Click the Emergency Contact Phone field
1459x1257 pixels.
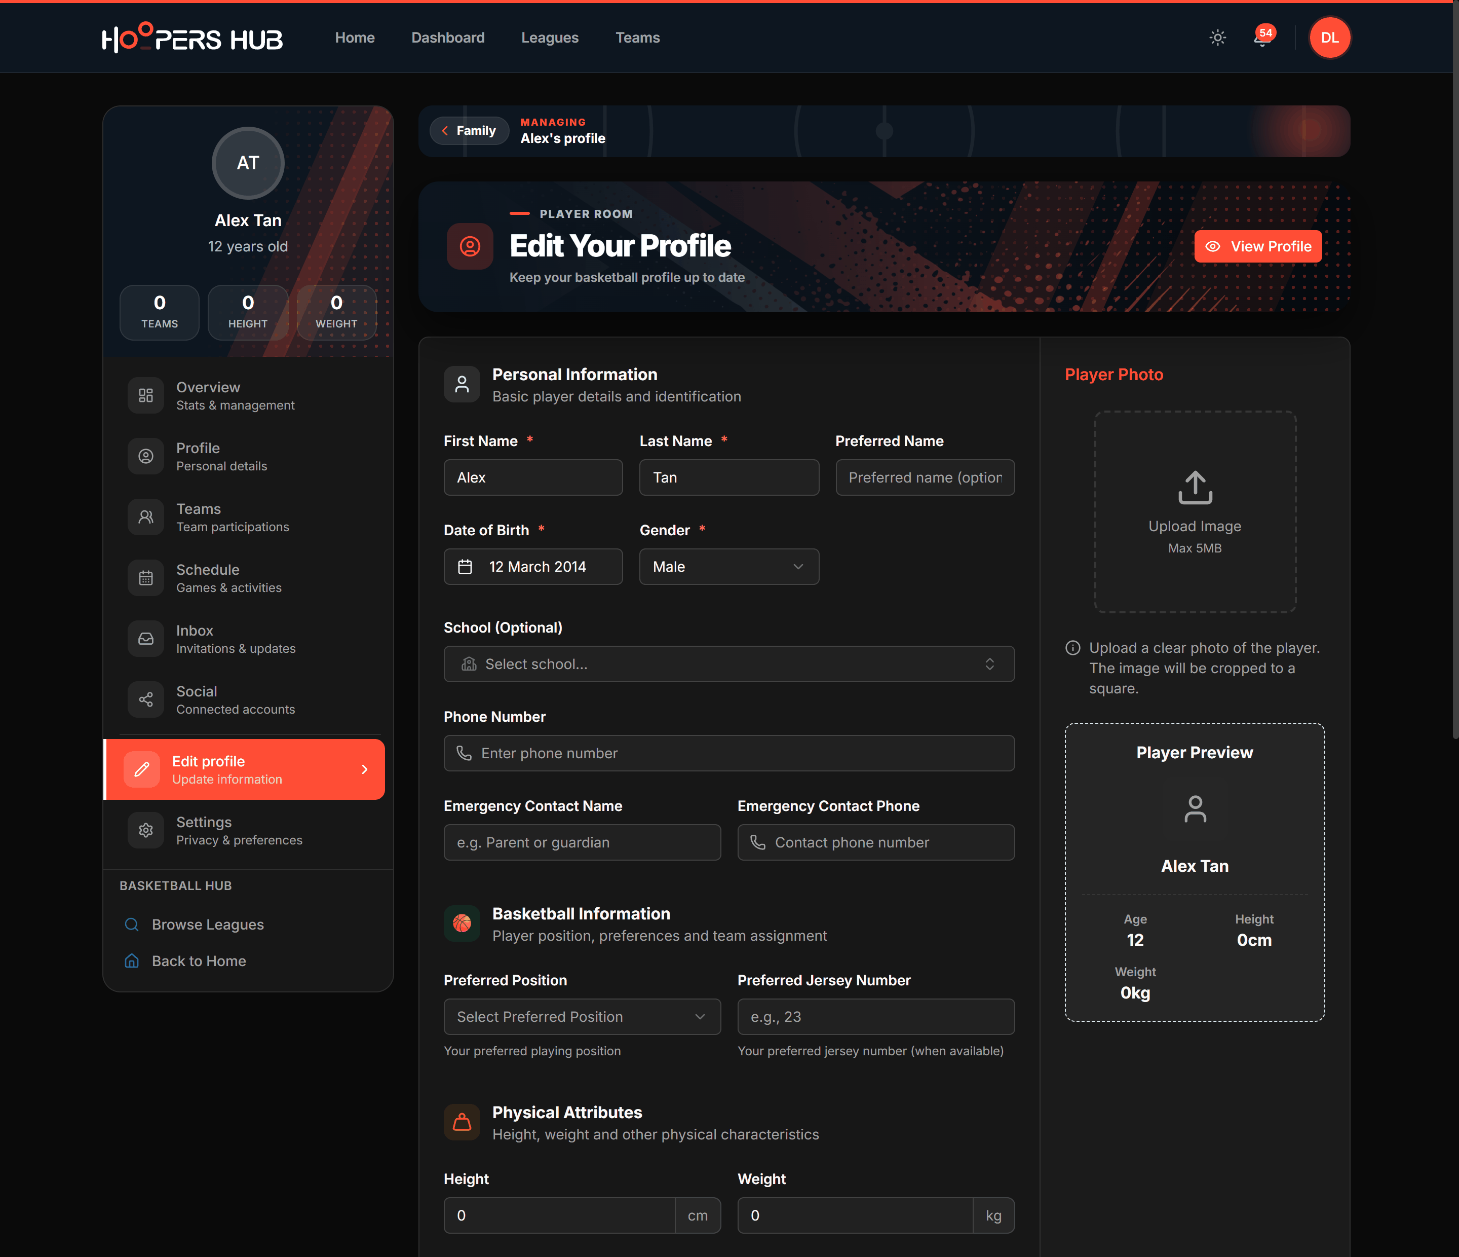coord(876,843)
